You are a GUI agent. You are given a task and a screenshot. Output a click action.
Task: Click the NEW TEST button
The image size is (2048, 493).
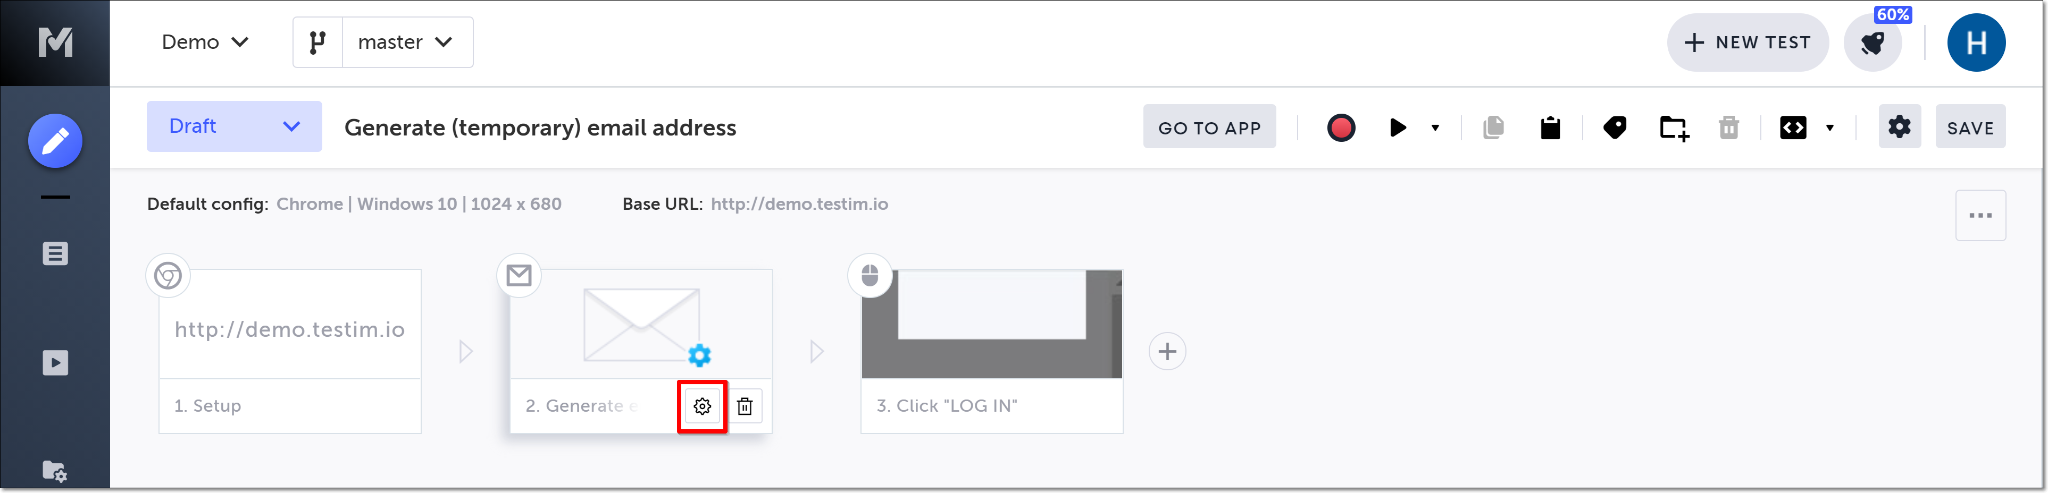(x=1746, y=43)
